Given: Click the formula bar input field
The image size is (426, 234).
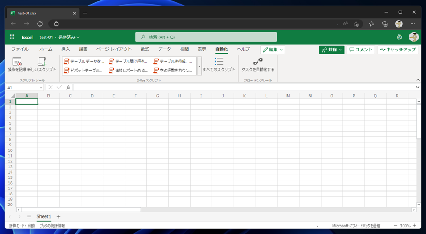Looking at the screenshot, I should point(244,87).
